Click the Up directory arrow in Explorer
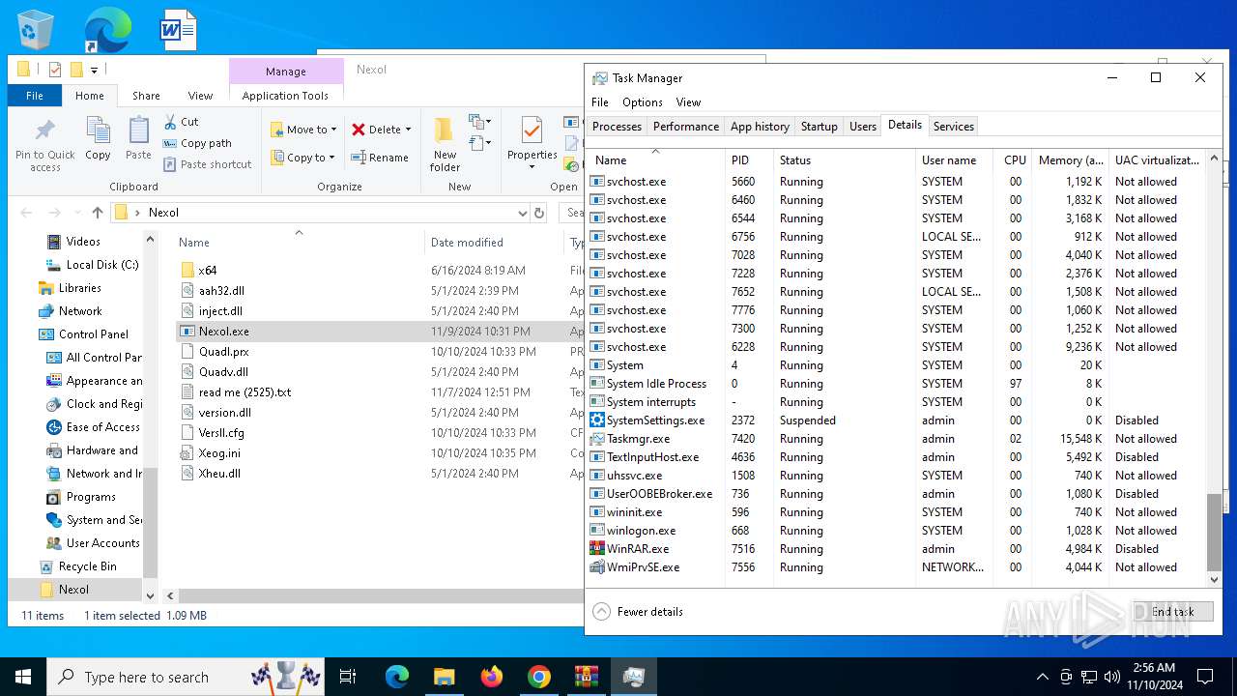 (x=98, y=213)
